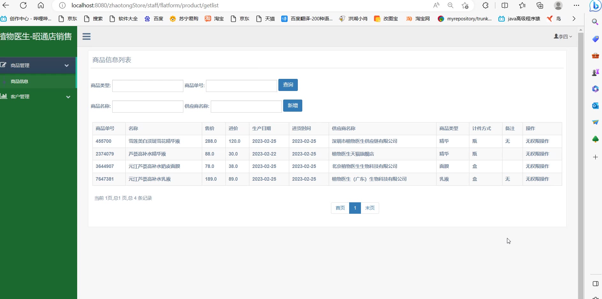
Task: Select page 1 in pagination
Action: coord(355,208)
